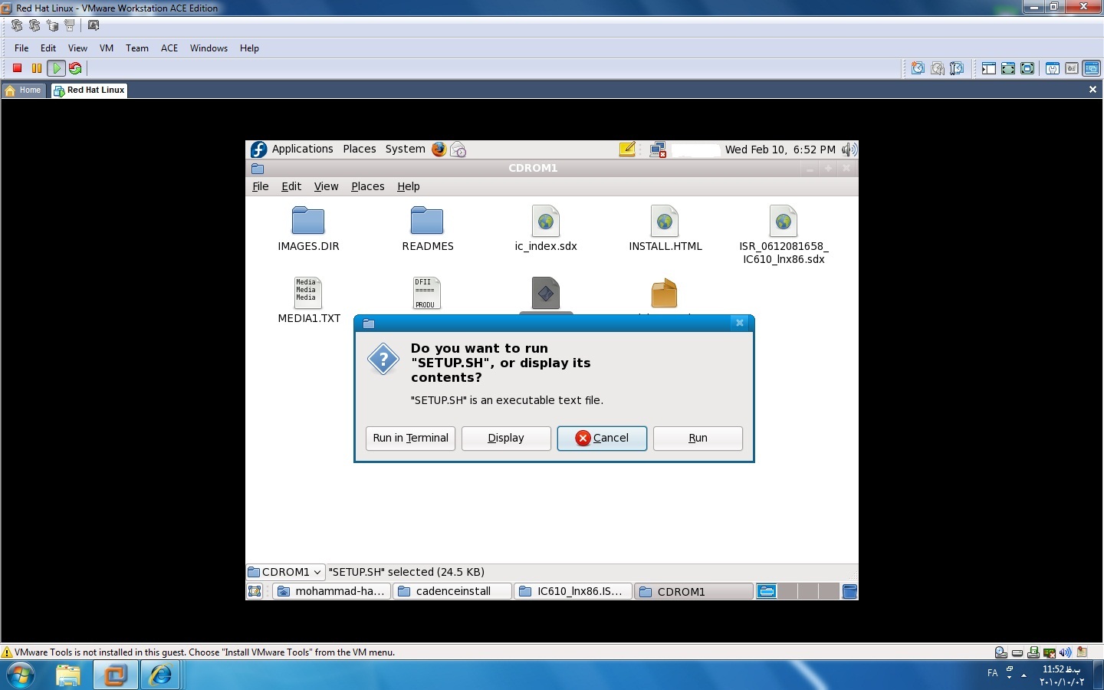Screen dimensions: 1104x690
Task: Open the VMware Team menu
Action: pyautogui.click(x=137, y=48)
